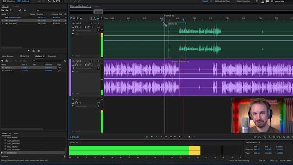The image size is (293, 165).
Task: Open Track 2 input dropdown
Action: (x=86, y=68)
